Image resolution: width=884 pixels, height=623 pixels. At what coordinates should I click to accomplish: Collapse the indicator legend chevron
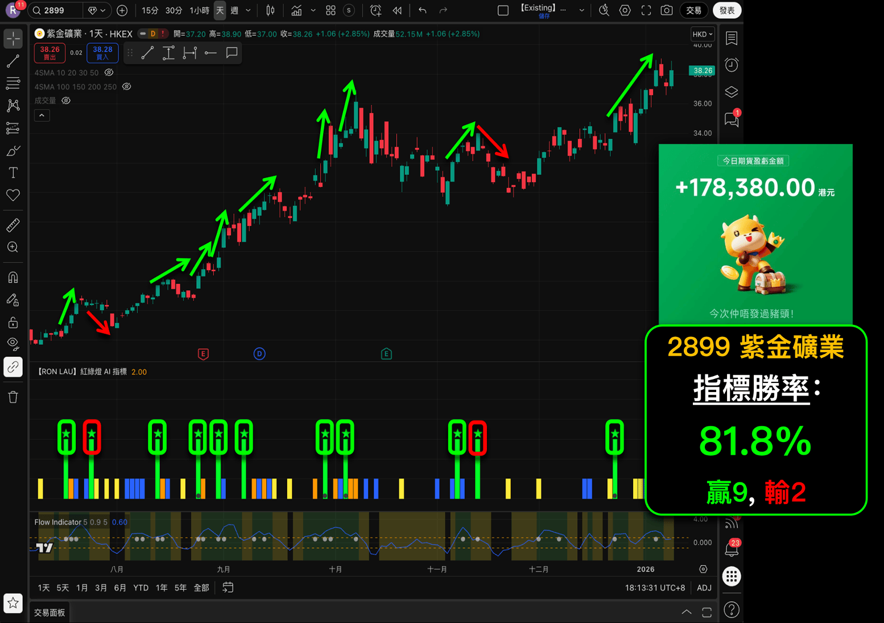coord(42,115)
